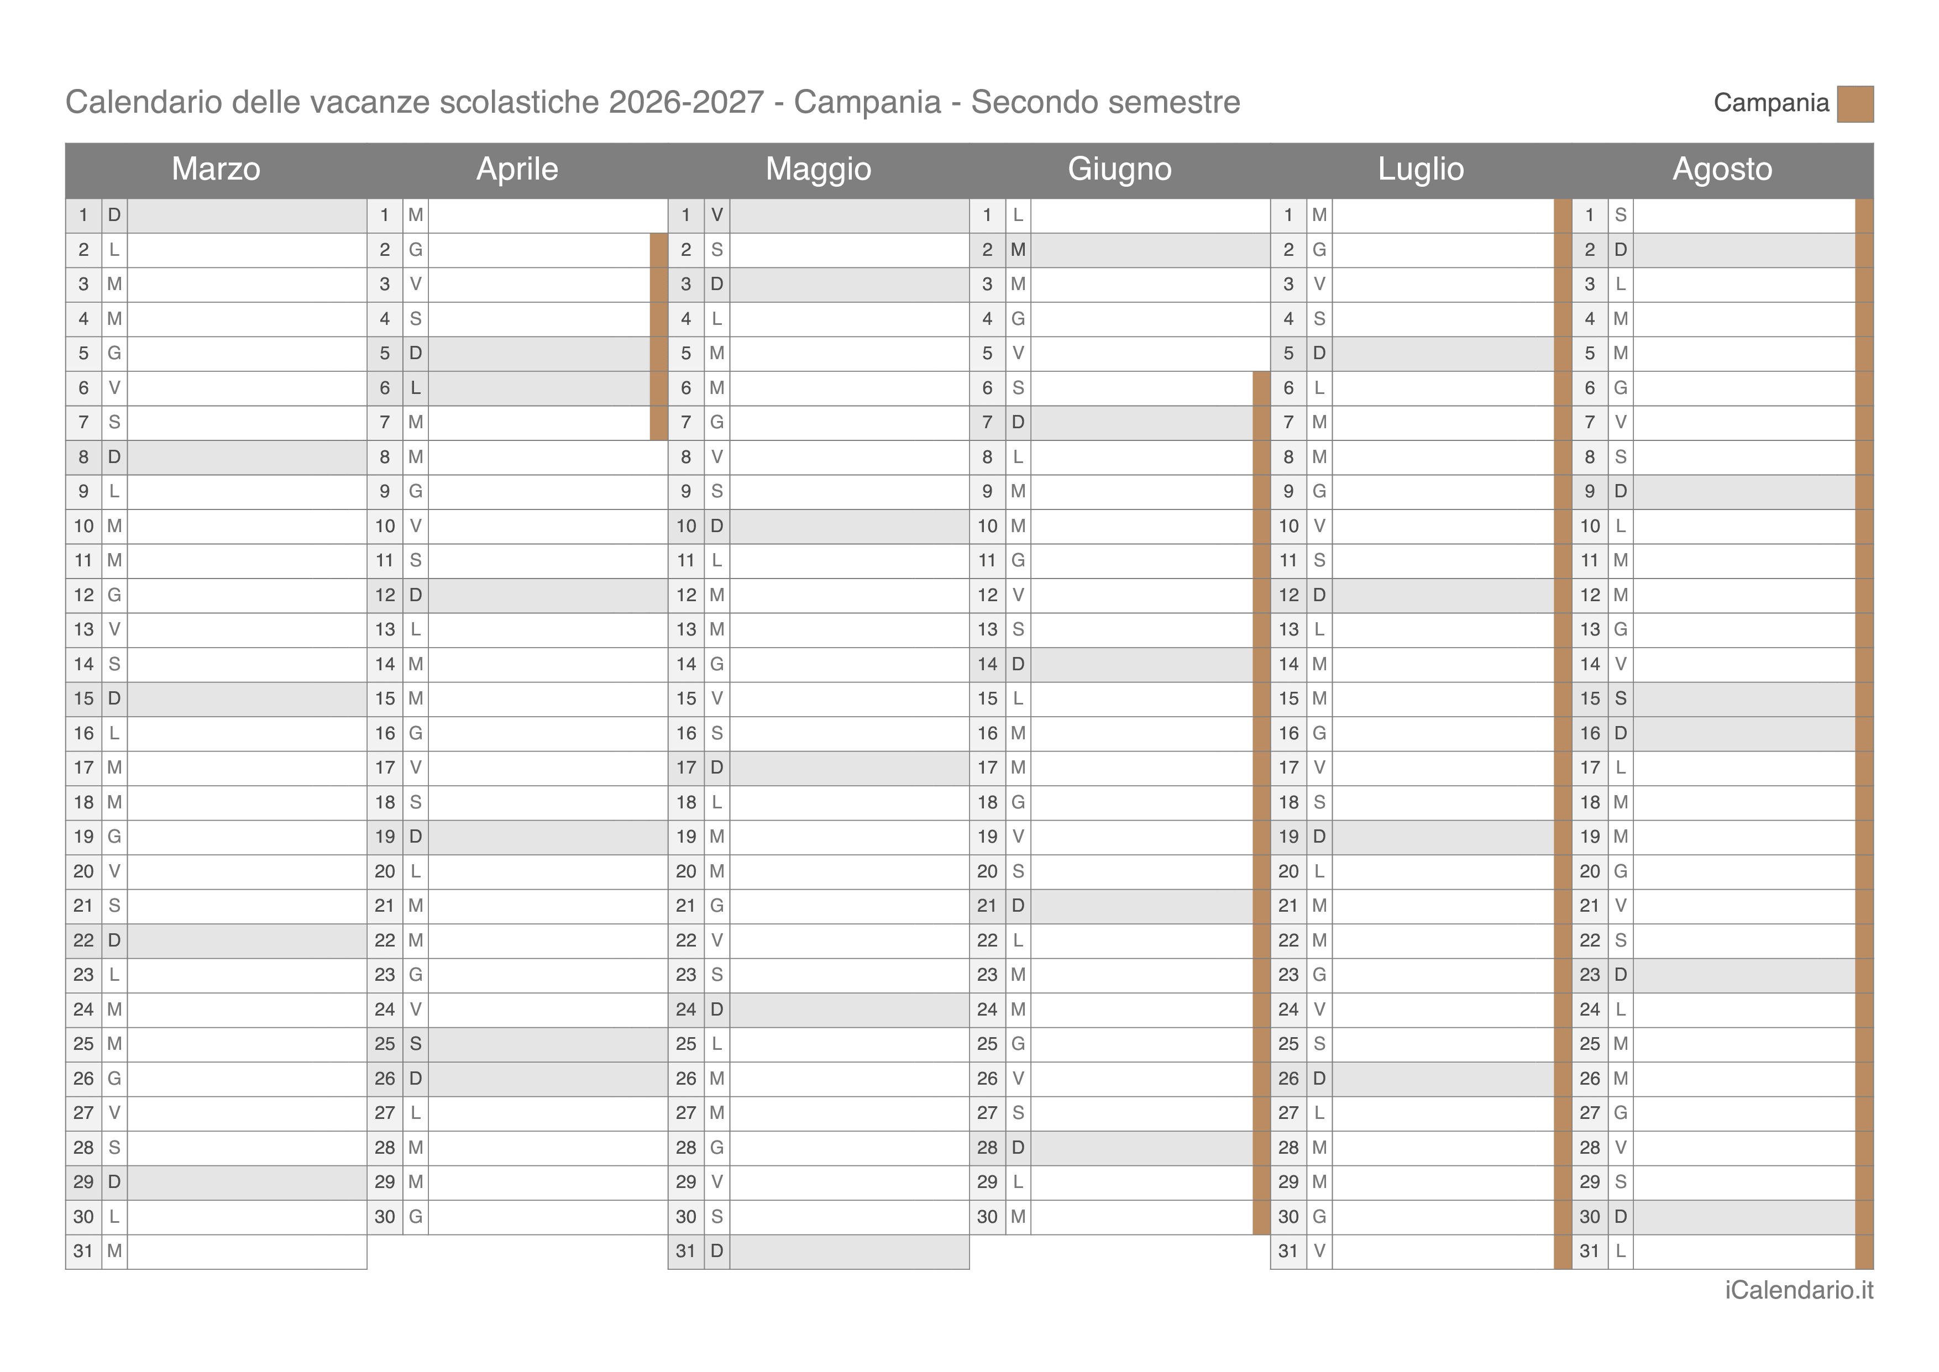Click day 30 M in Giugno
Screen dimensions: 1939x1372
1119,1217
